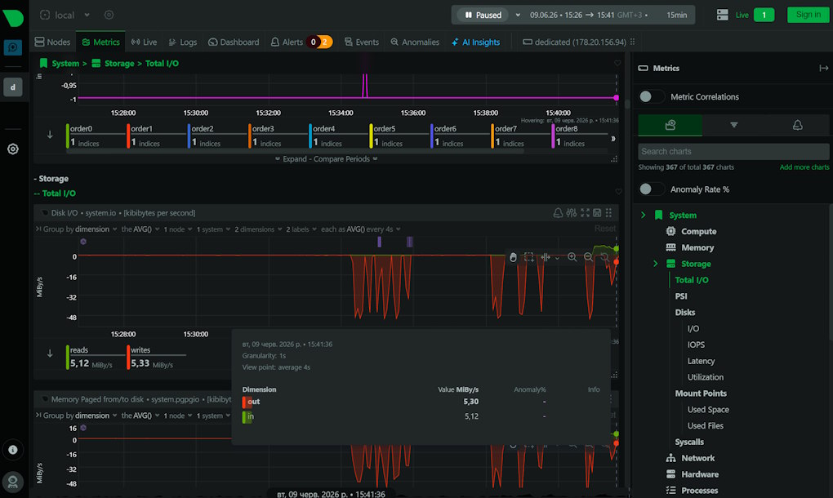The height and width of the screenshot is (498, 833).
Task: Click the pause icon in time picker
Action: point(468,15)
